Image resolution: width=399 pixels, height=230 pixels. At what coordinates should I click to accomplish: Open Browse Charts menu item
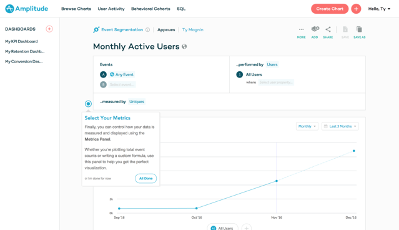pyautogui.click(x=76, y=9)
